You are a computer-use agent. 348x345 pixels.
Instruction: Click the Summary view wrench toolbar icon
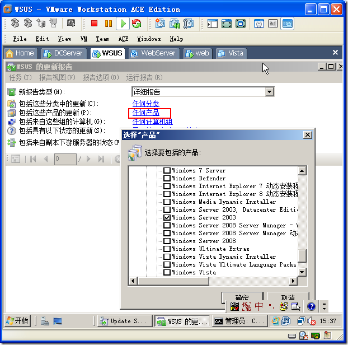(259, 24)
